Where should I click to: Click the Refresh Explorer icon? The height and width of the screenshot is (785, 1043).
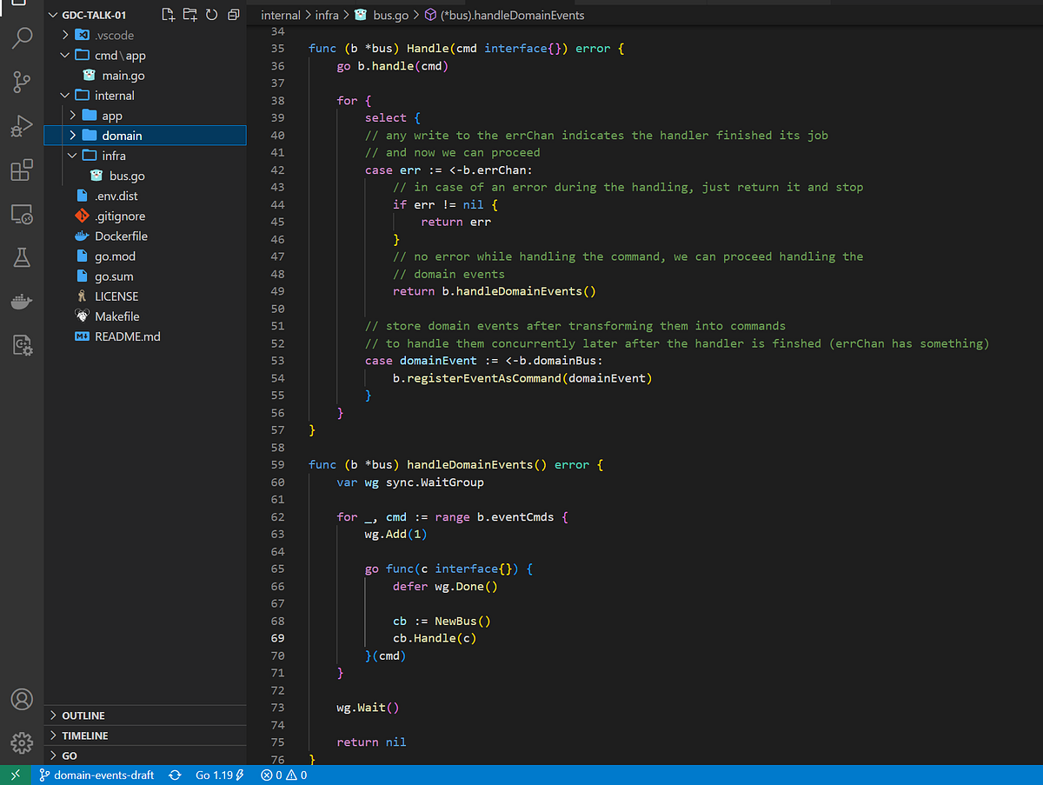point(211,15)
